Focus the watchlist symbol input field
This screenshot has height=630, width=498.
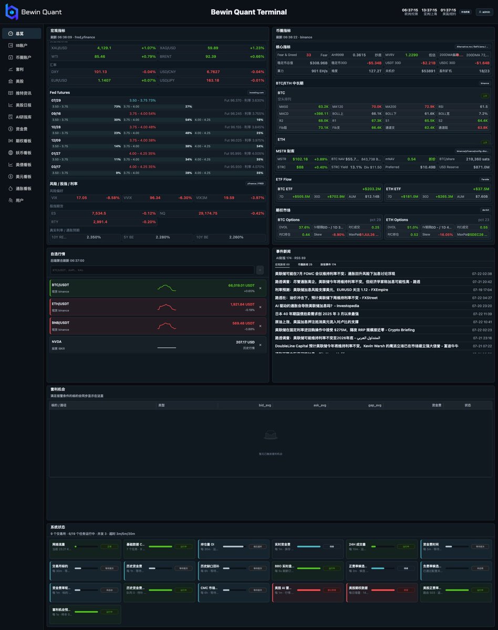pos(152,270)
